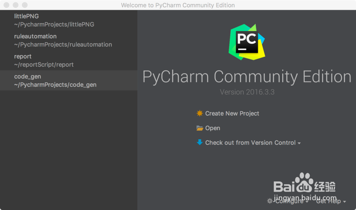The width and height of the screenshot is (356, 210).
Task: Click the Open link
Action: (213, 128)
